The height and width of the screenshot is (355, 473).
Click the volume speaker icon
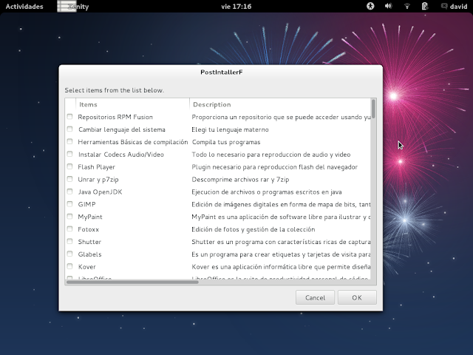tap(388, 6)
